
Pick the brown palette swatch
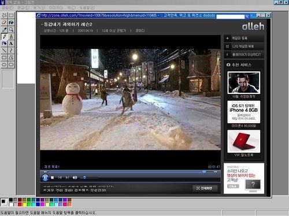coord(70,200)
